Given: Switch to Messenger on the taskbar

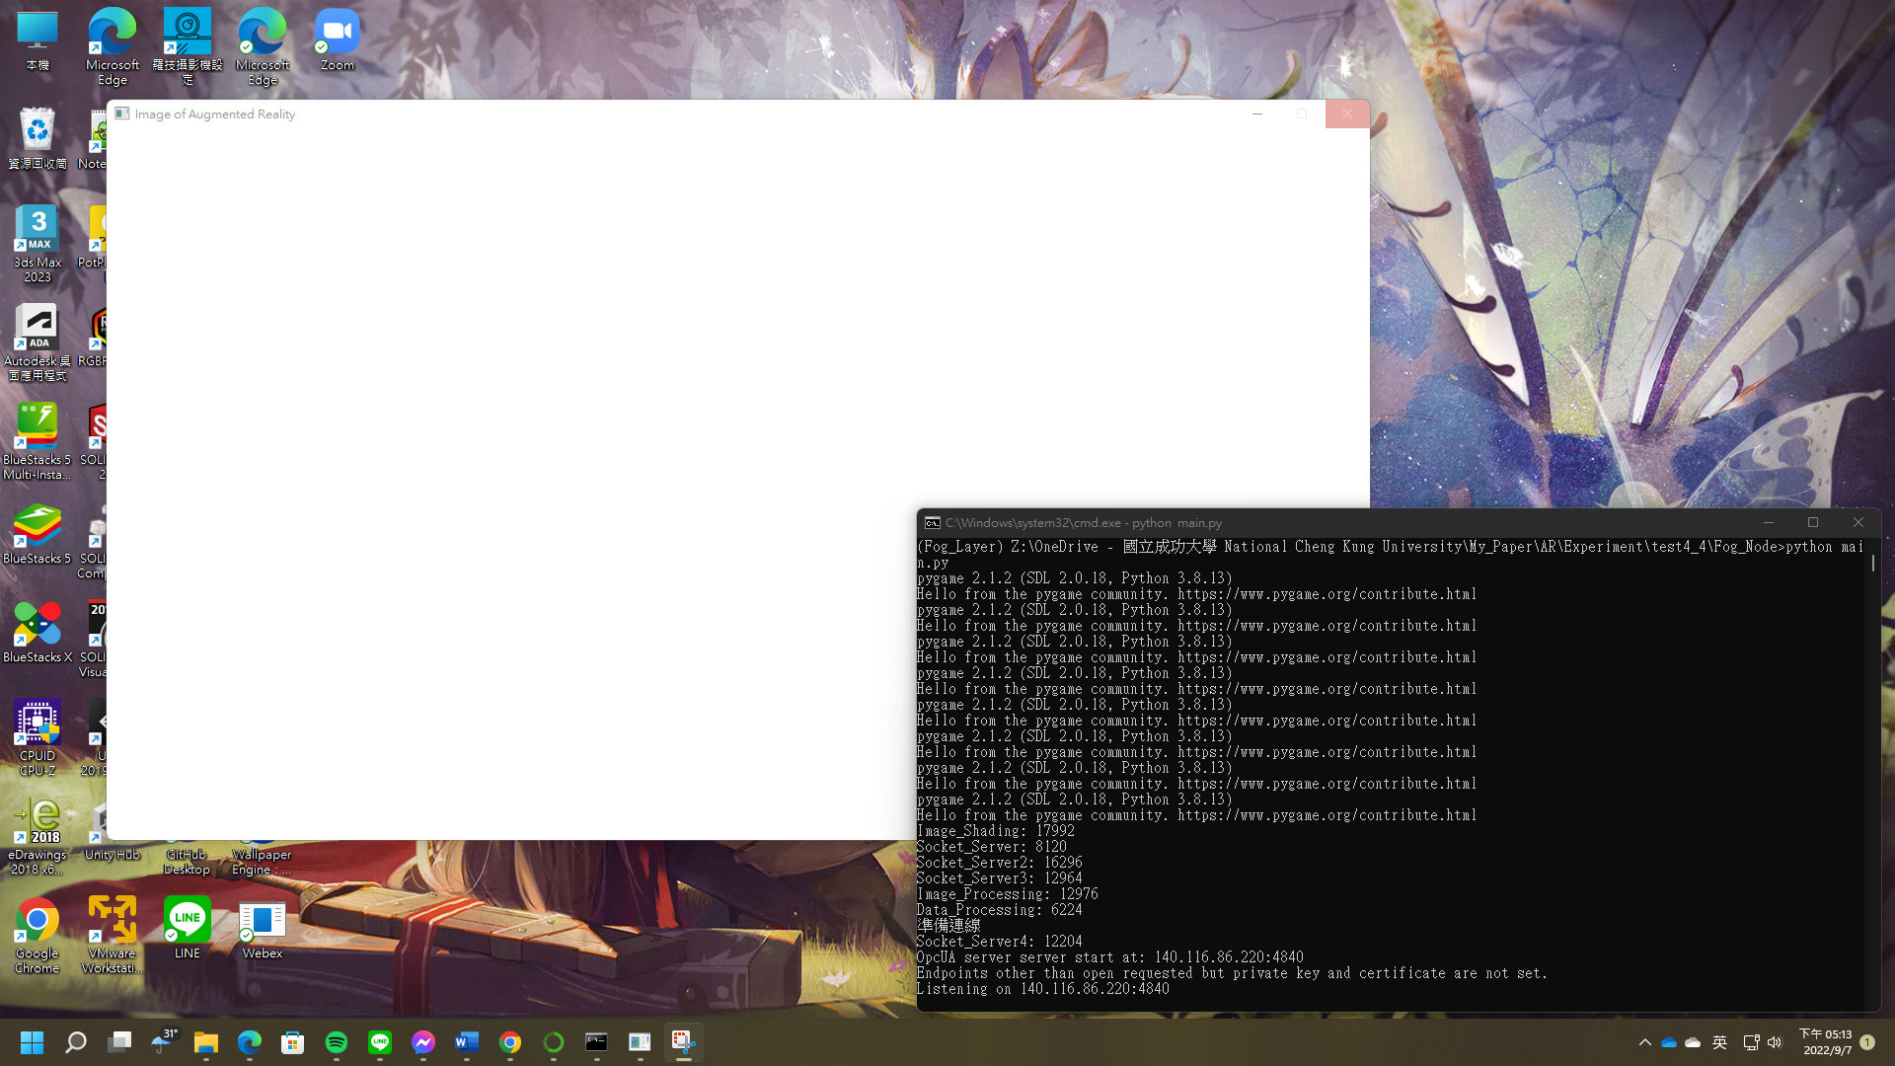Looking at the screenshot, I should point(423,1042).
